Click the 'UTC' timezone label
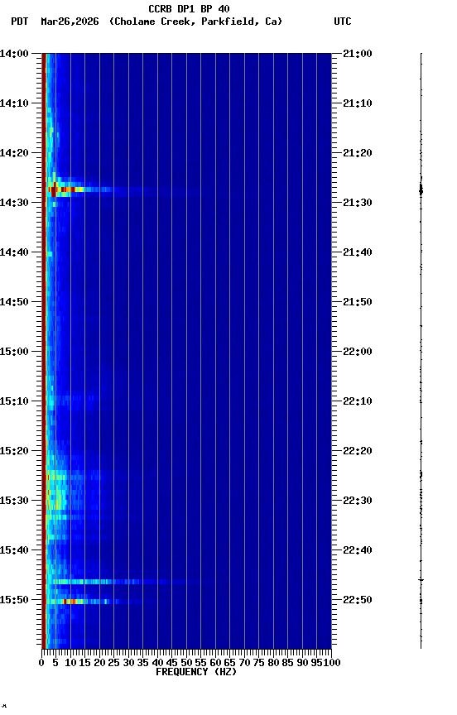Screen dimensions: 457x715 pos(343,22)
